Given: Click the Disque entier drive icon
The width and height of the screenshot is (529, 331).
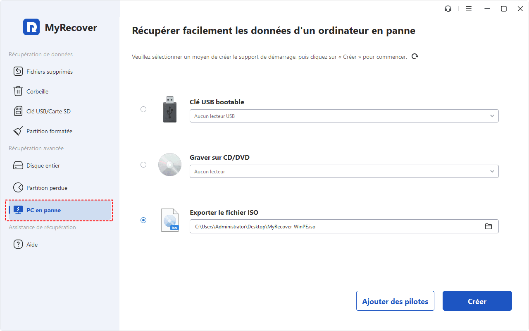Looking at the screenshot, I should (18, 165).
